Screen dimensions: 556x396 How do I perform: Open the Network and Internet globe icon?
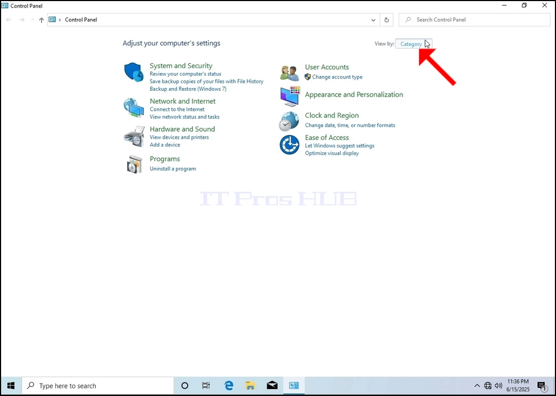134,108
